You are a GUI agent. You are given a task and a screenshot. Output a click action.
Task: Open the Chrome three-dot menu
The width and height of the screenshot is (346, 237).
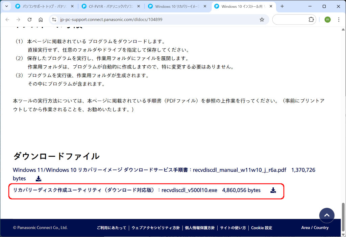pos(339,20)
